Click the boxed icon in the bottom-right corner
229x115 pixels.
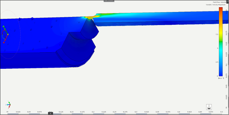tap(209, 107)
